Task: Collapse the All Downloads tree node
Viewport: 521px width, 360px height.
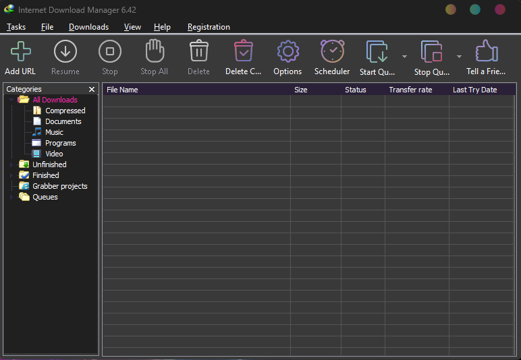Action: (11, 100)
